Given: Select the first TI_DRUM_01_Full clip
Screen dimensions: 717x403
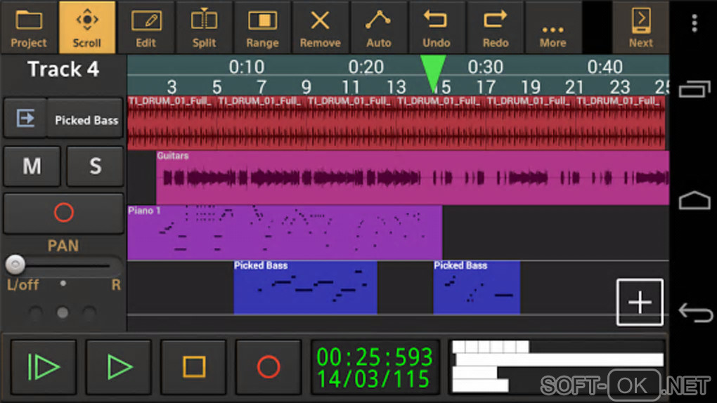Looking at the screenshot, I should pos(172,122).
